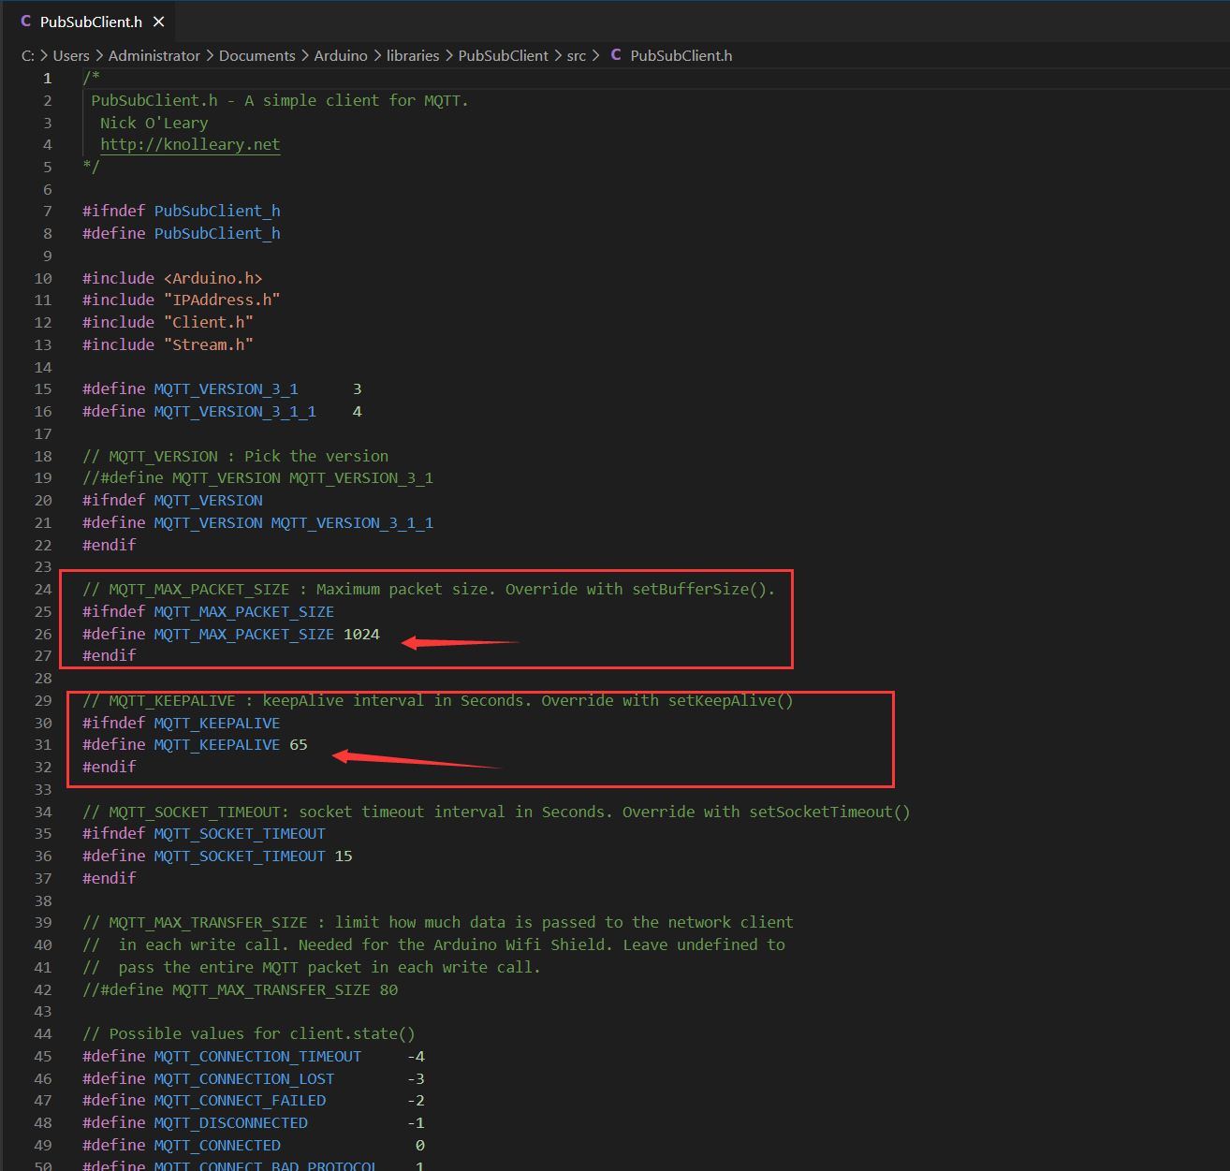
Task: Open the PubSubClient.h file breadcrumb segment
Action: tap(681, 55)
